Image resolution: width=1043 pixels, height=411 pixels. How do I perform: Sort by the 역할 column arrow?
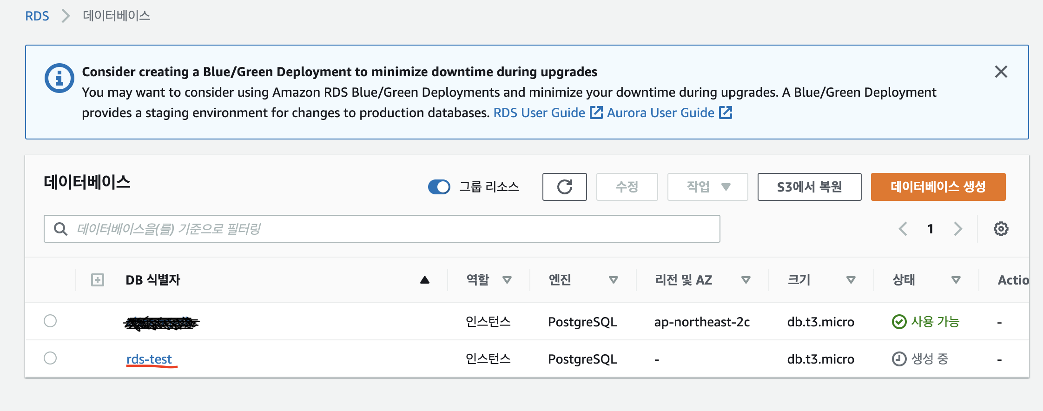point(507,280)
